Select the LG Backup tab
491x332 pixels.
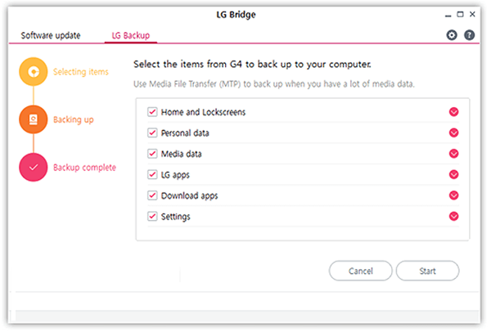click(x=133, y=36)
